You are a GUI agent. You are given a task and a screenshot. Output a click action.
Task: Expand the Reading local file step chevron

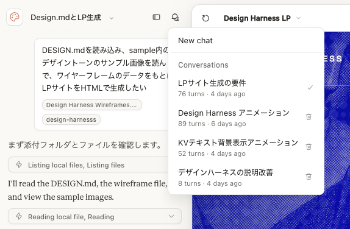tap(171, 216)
